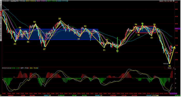
Task: Click the MACD(12,26,9) parameter label
Action: 6,68
